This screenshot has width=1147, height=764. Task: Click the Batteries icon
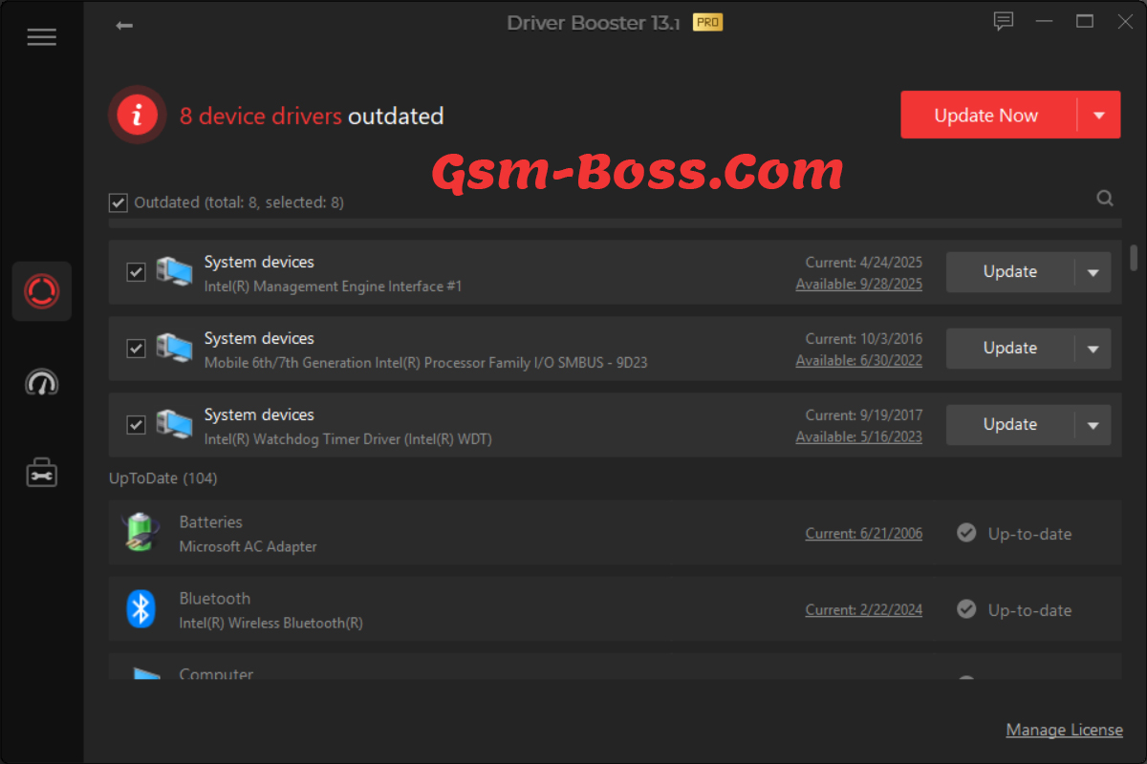141,533
